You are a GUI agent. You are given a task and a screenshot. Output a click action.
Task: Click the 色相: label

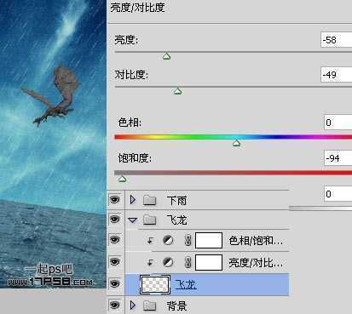[130, 123]
